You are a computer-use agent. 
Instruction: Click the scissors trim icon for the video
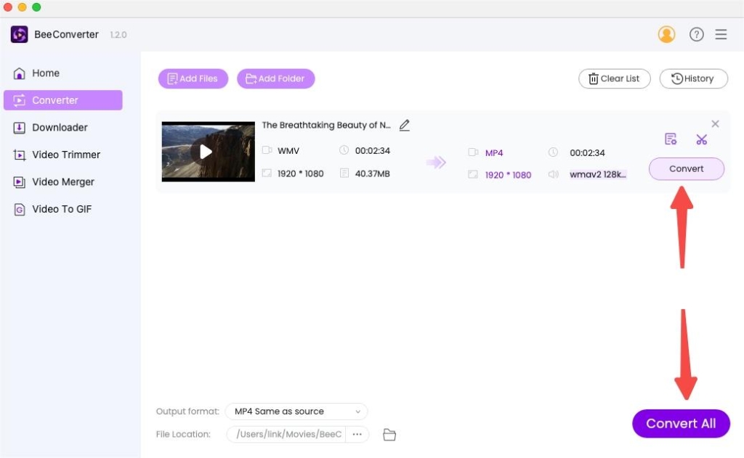point(702,139)
